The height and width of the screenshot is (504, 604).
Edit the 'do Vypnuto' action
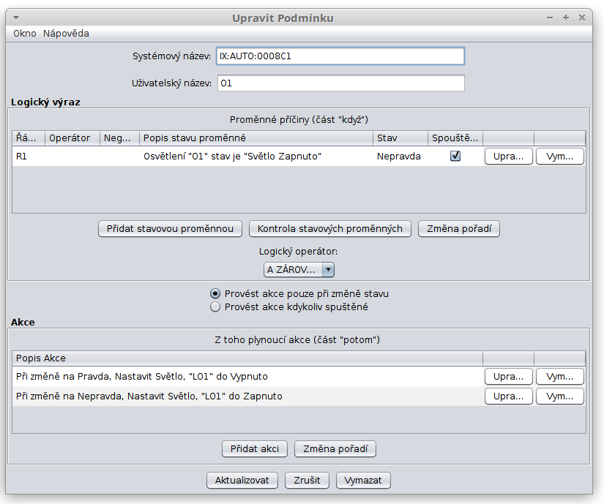pyautogui.click(x=508, y=376)
